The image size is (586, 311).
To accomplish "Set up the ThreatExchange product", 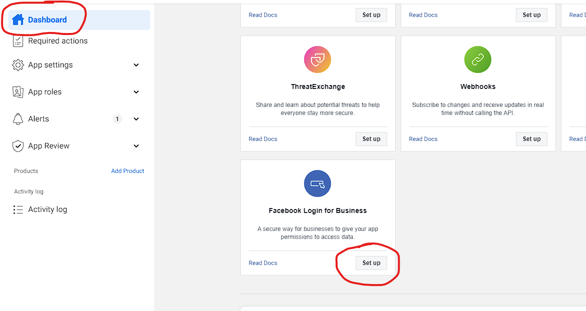I will 371,138.
